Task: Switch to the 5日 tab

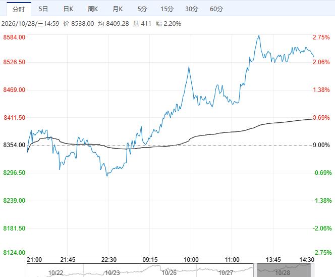Action: (43, 9)
